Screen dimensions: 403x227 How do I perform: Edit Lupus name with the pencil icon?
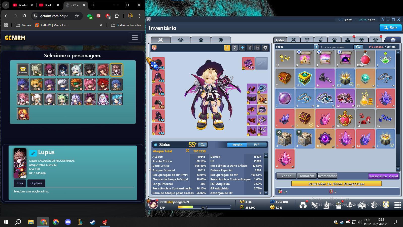click(x=33, y=153)
